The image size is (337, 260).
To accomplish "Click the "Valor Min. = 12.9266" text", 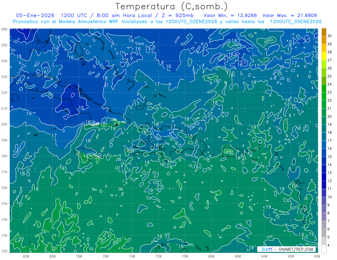I will click(230, 15).
